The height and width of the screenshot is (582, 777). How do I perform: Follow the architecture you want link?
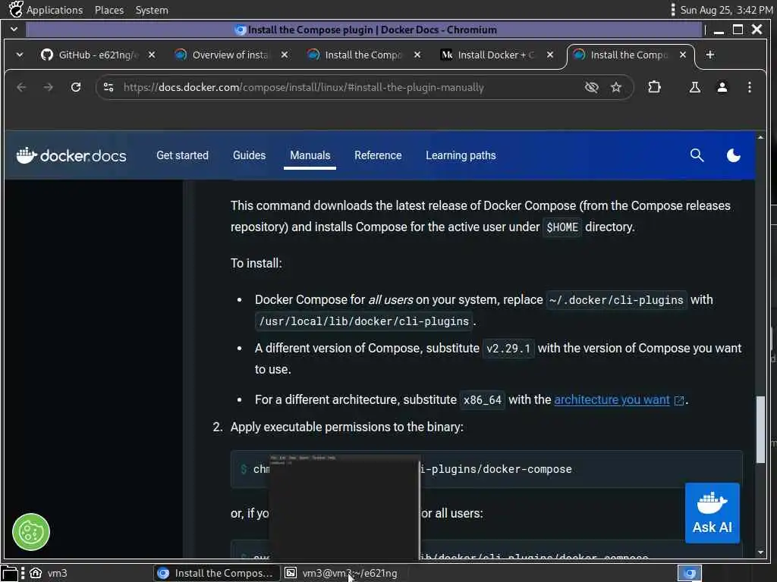[612, 400]
